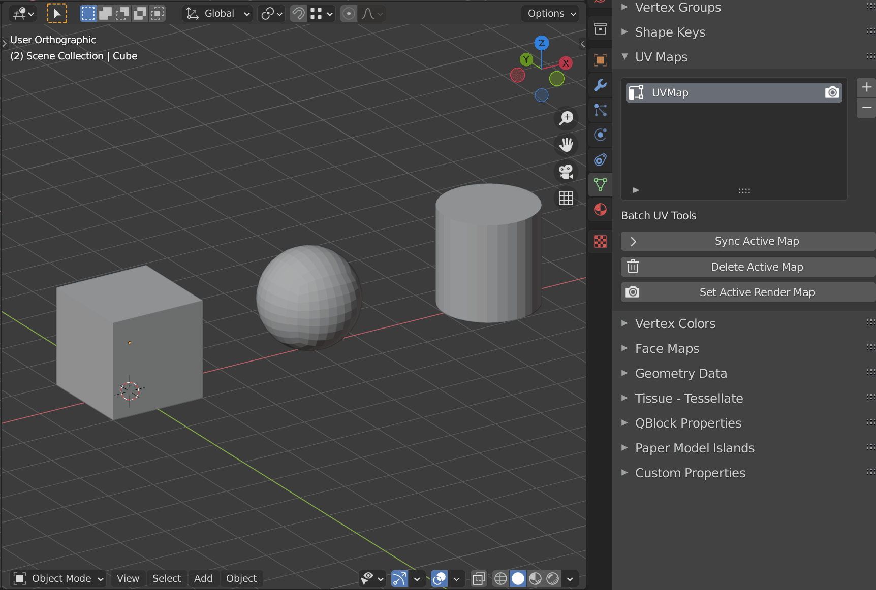Select the Object Properties tab
Viewport: 876px width, 590px height.
pyautogui.click(x=600, y=60)
